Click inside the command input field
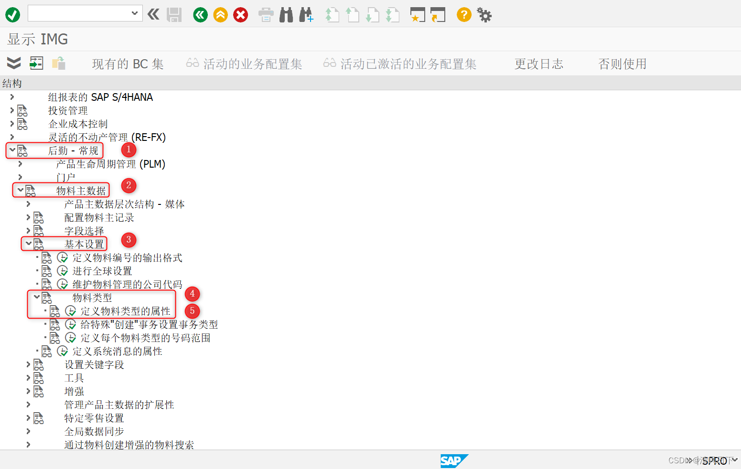Screen dimensions: 741x469 point(76,13)
